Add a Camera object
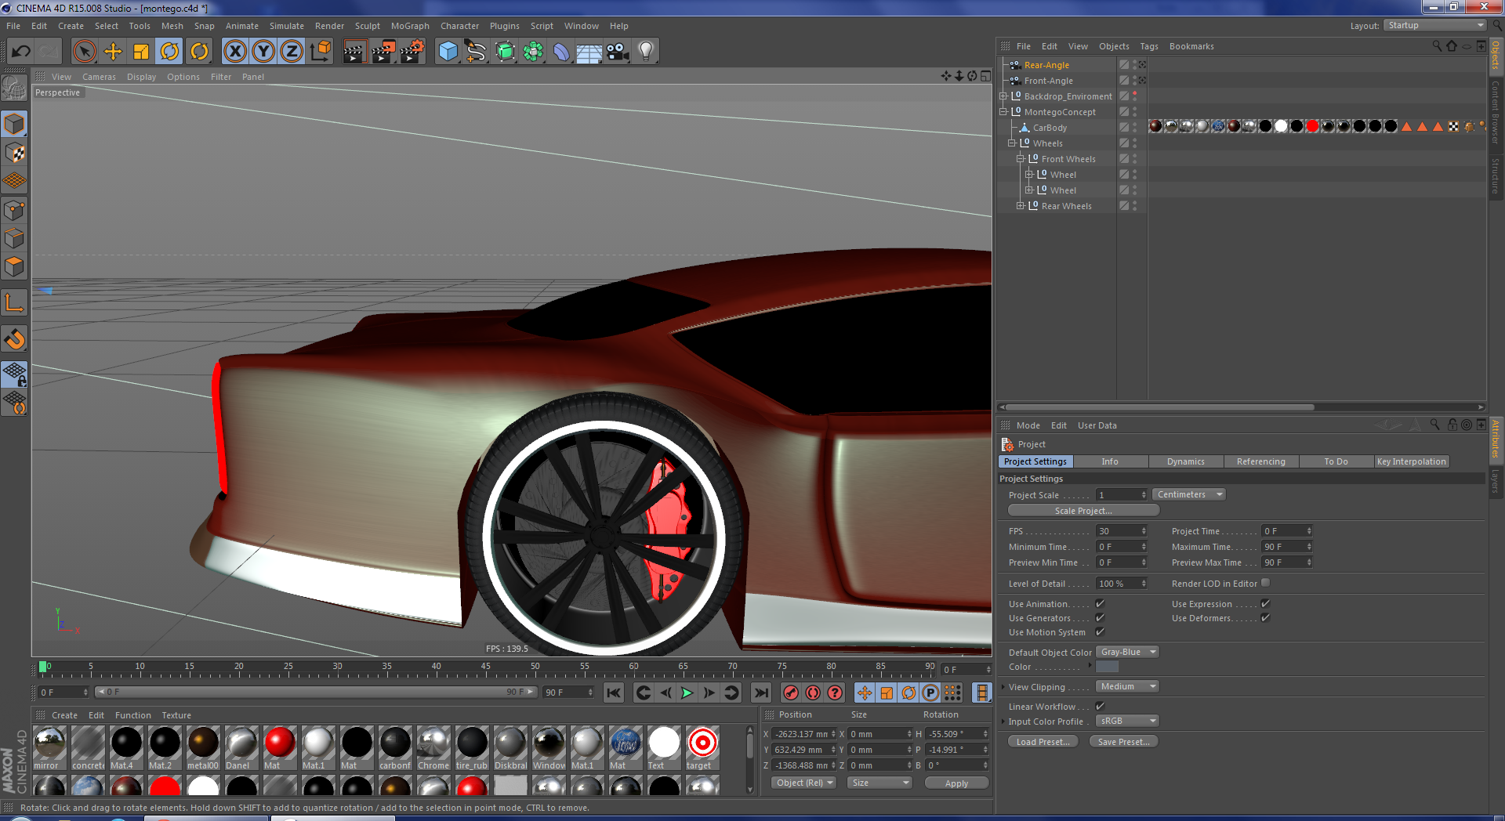1505x821 pixels. point(618,52)
